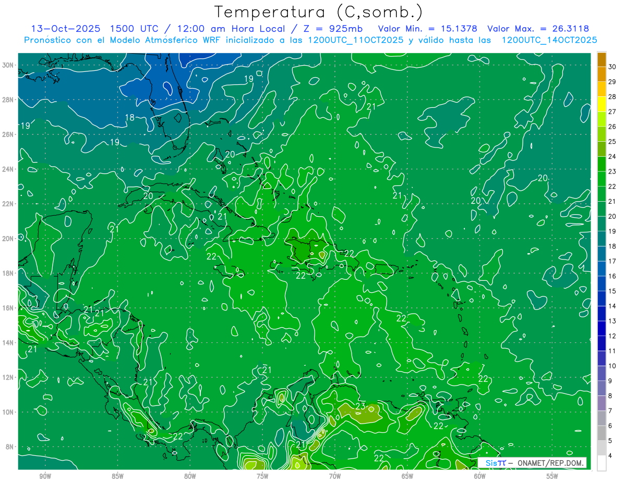
Task: Click color scale label '9'
Action: pos(610,381)
